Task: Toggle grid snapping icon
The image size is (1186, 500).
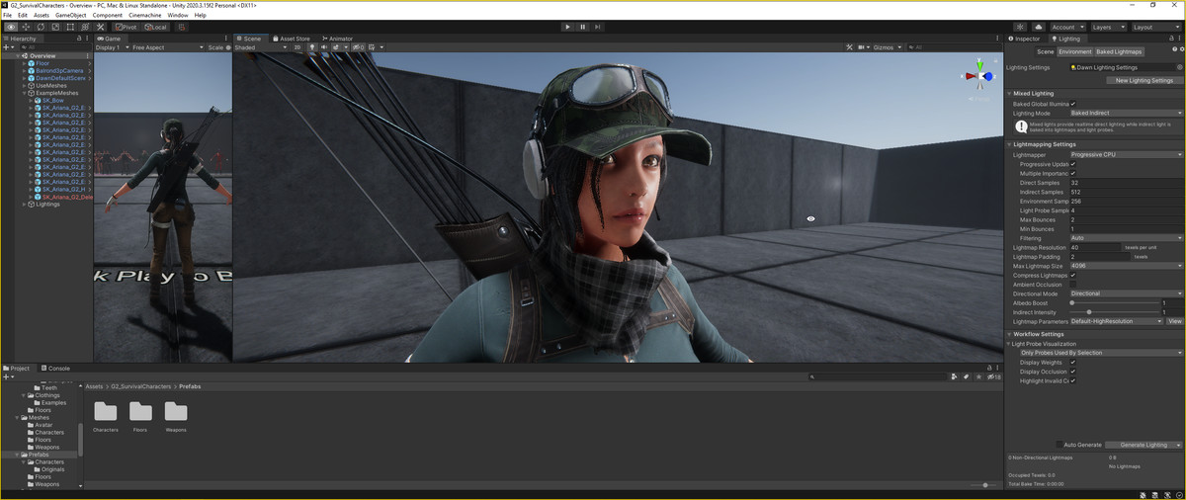Action: pyautogui.click(x=183, y=27)
